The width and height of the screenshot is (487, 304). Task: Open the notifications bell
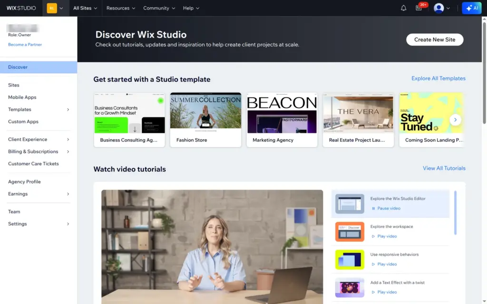(x=403, y=8)
